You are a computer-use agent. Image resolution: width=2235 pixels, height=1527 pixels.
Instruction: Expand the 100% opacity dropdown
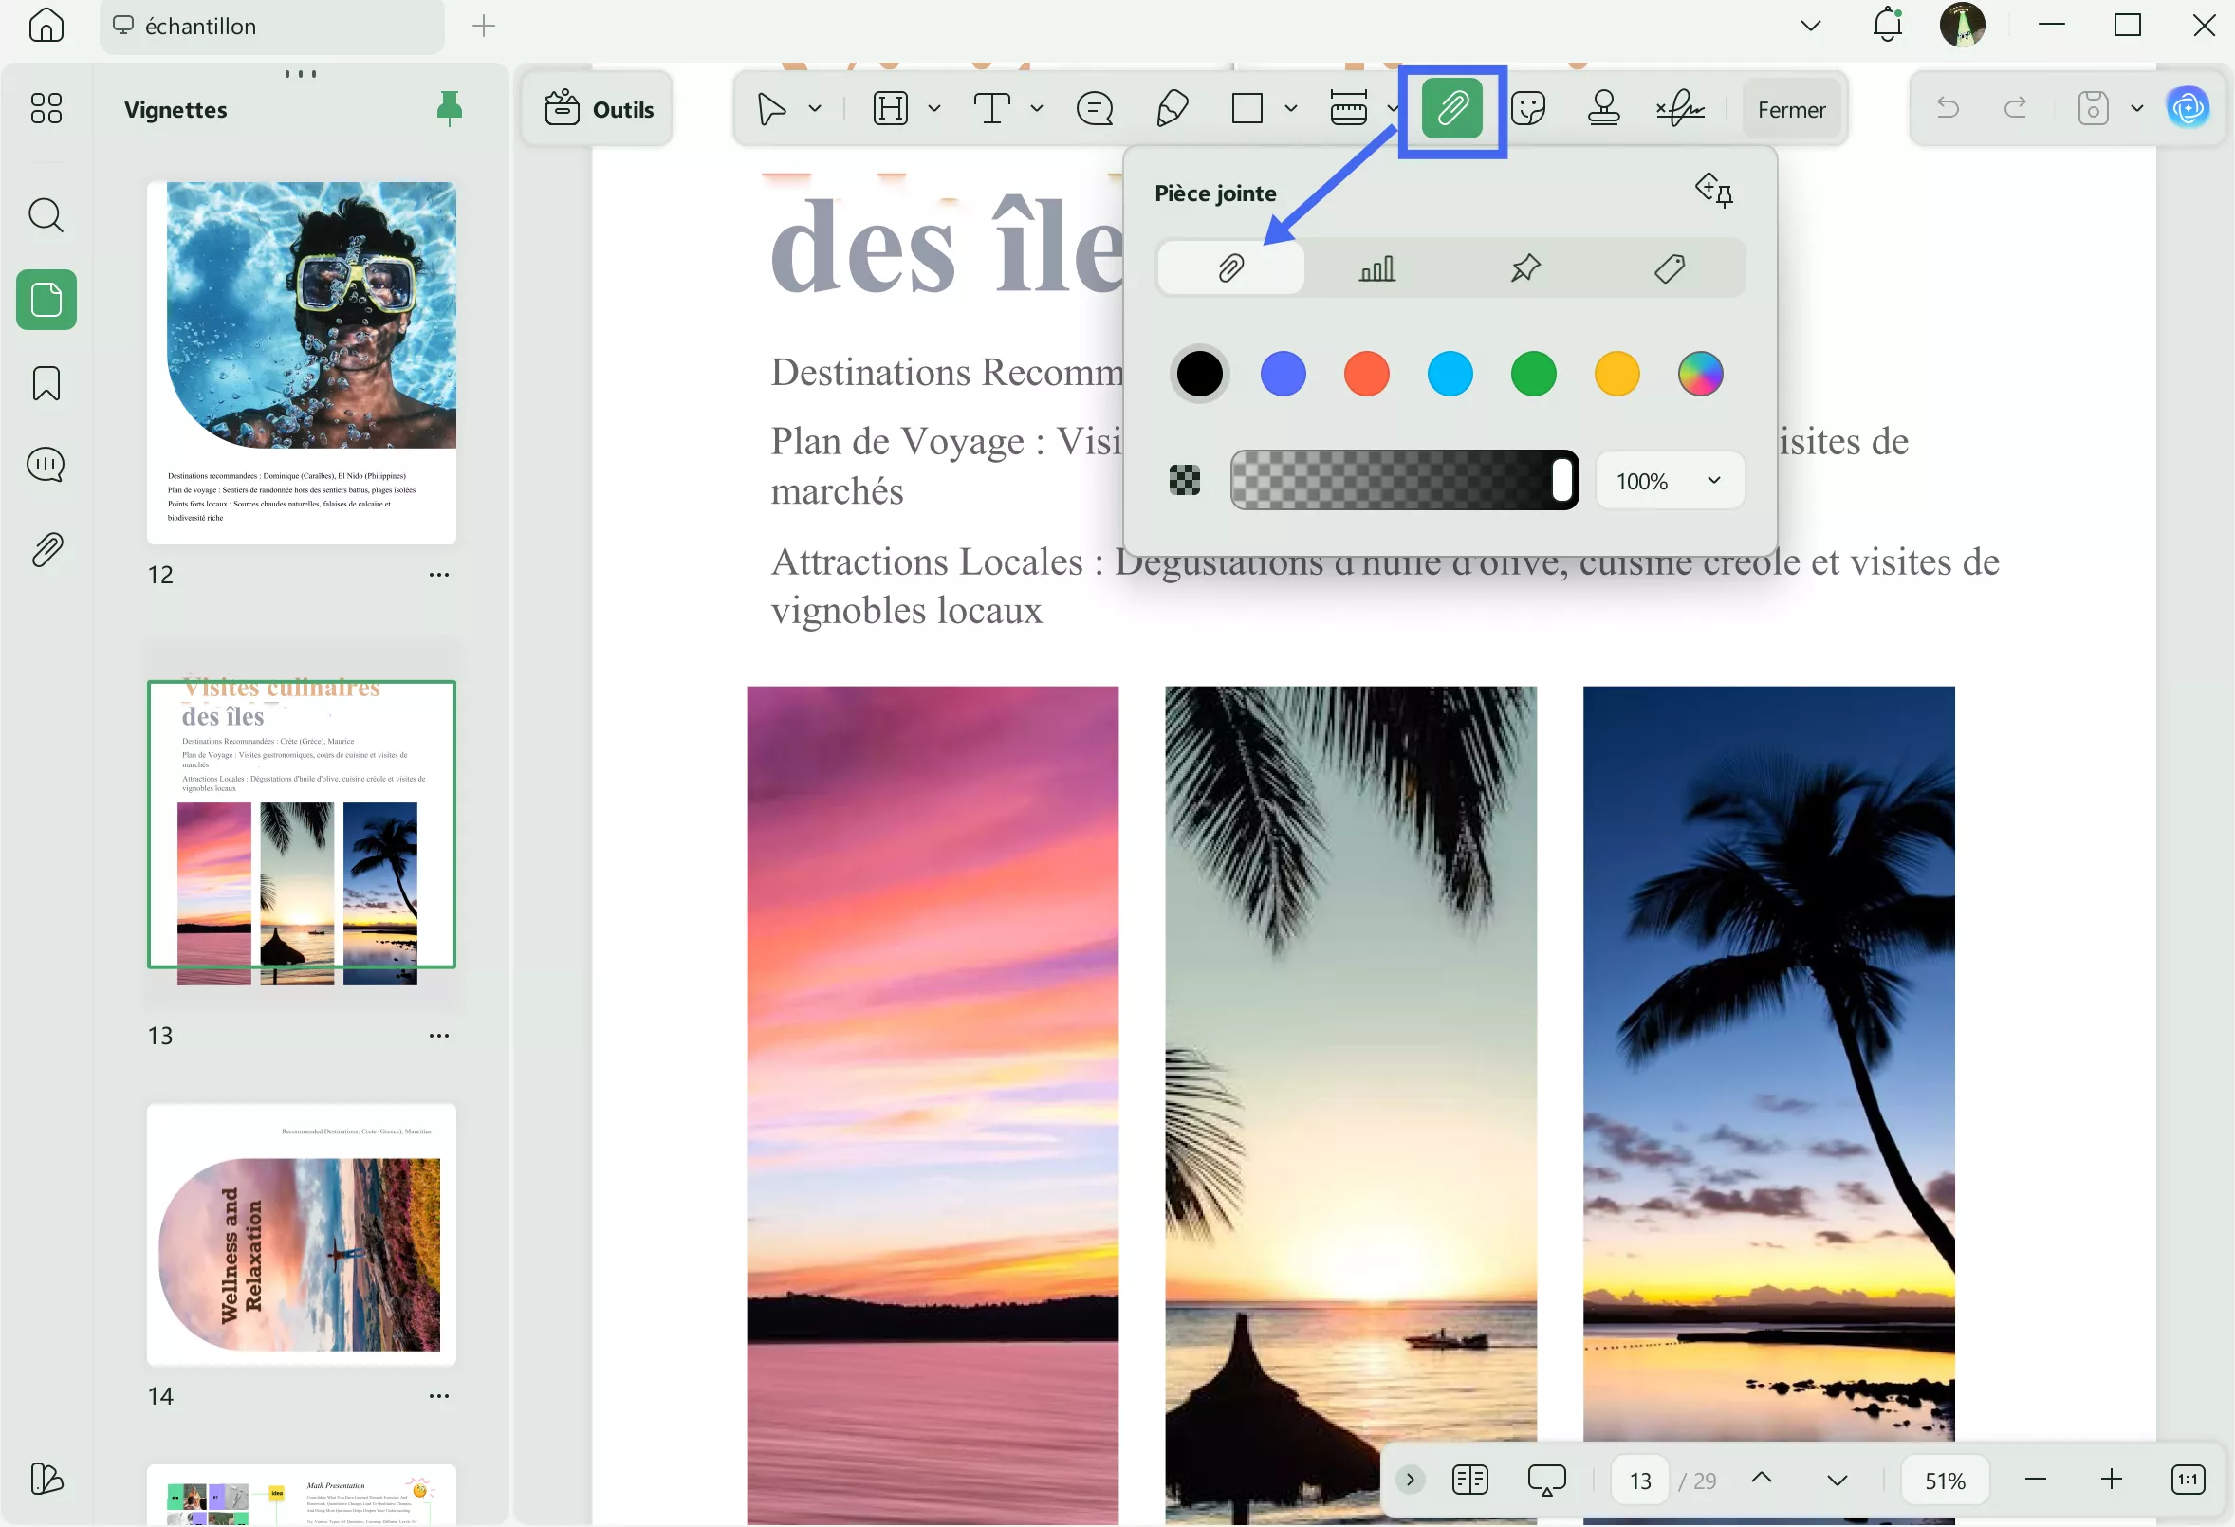click(x=1714, y=480)
